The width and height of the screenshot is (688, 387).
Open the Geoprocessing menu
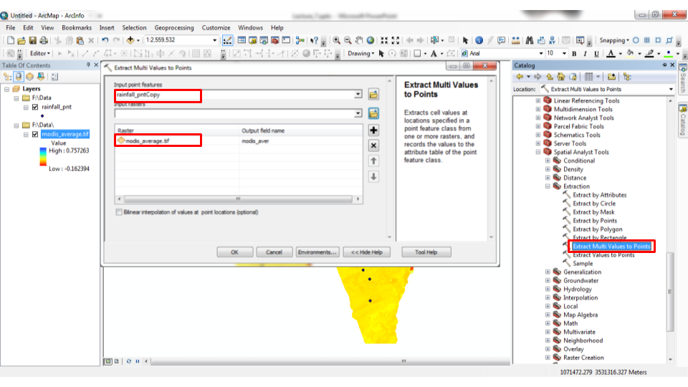[x=173, y=28]
